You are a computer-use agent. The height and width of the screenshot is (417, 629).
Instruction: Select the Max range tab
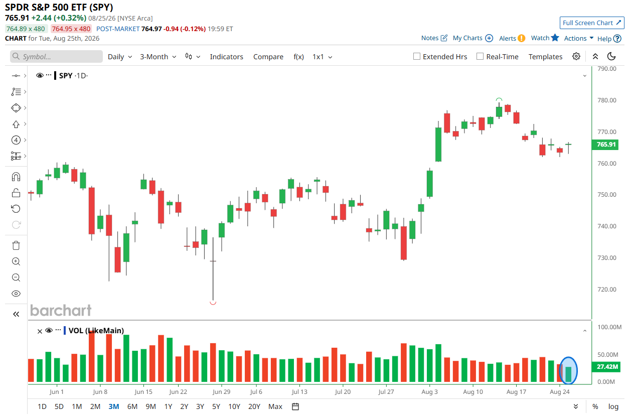click(x=275, y=406)
